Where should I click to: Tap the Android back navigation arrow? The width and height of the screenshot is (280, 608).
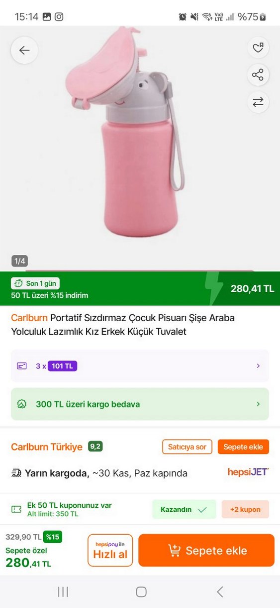[x=220, y=592]
